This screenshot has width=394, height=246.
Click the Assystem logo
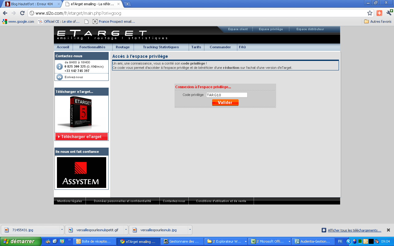point(81,173)
